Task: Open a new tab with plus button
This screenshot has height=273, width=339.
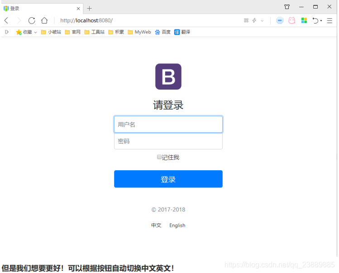Action: 89,9
